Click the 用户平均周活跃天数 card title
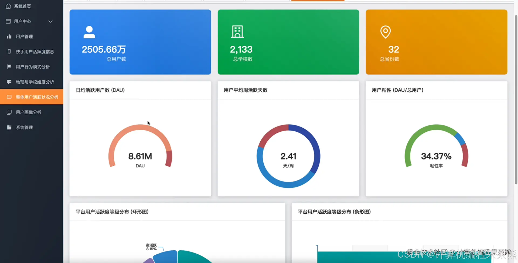 [246, 90]
